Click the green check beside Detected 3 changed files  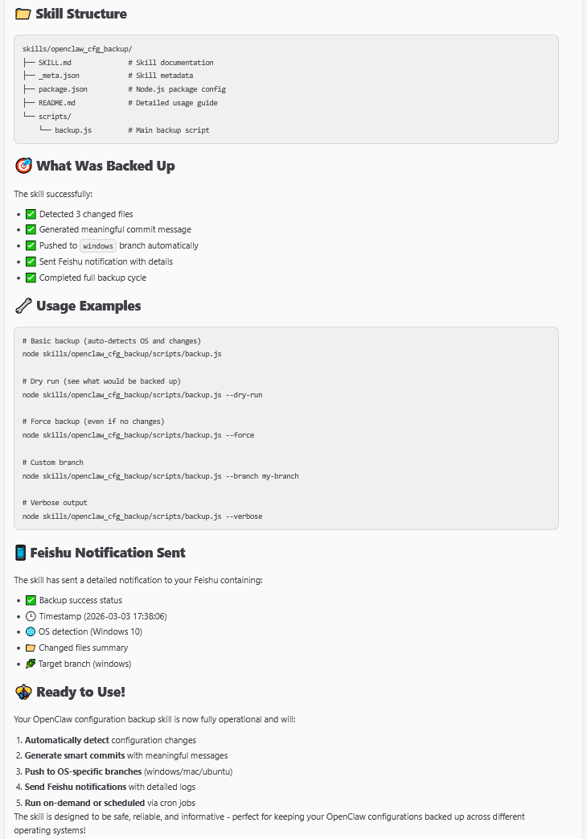pyautogui.click(x=31, y=214)
